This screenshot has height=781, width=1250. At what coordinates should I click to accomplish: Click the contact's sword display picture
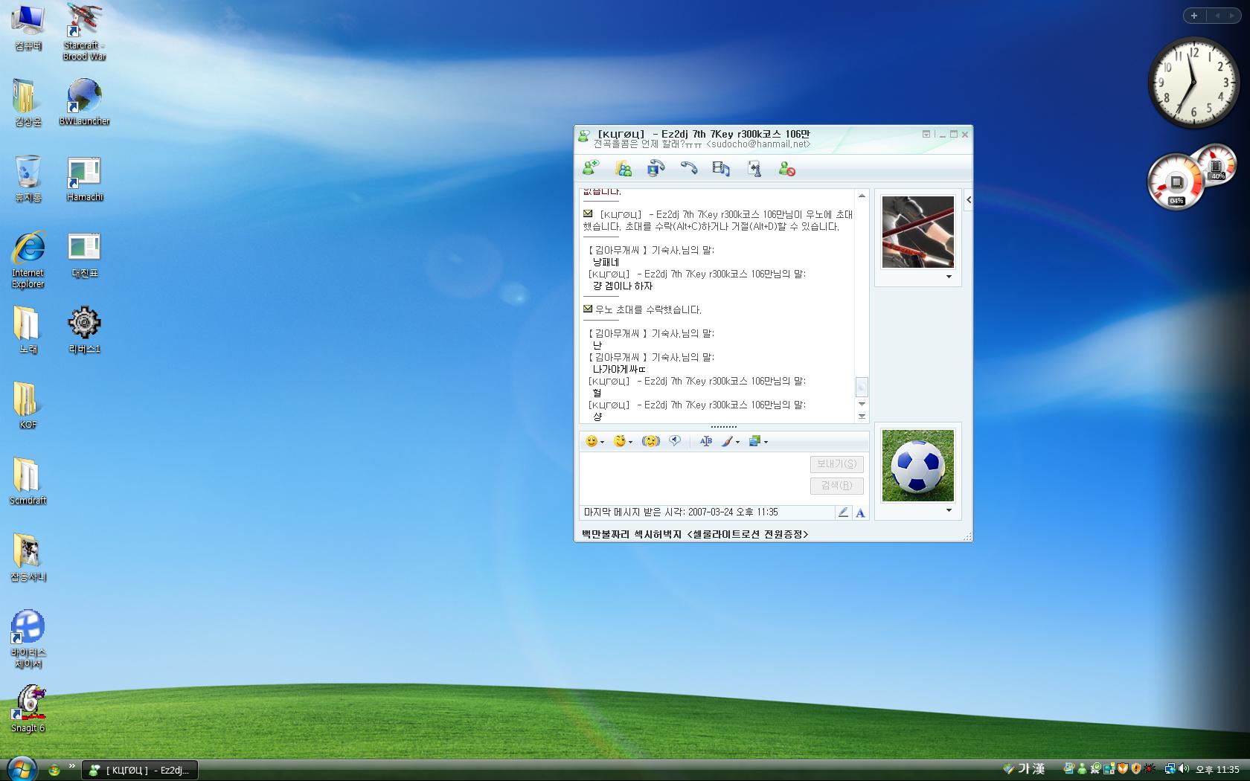click(917, 232)
